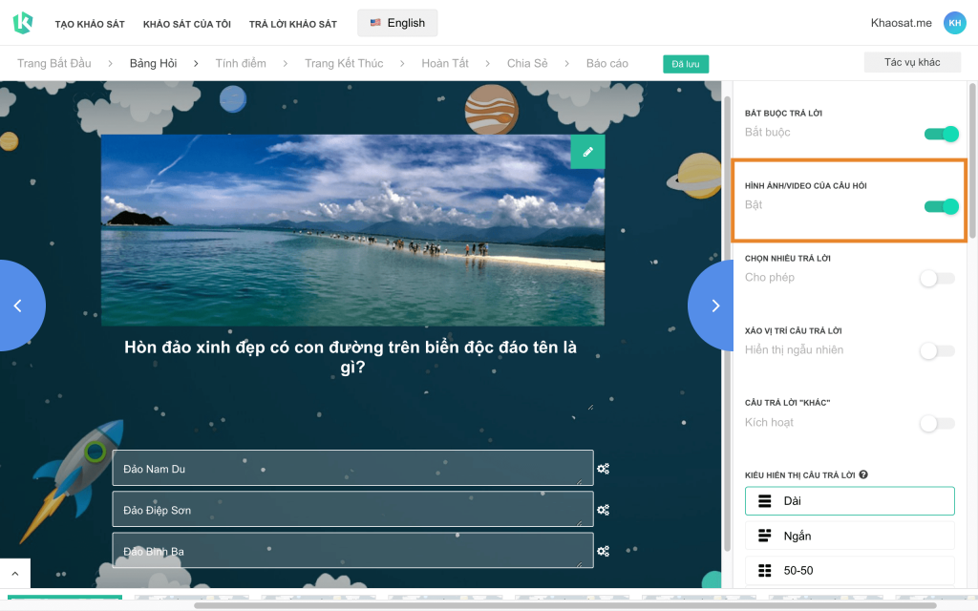Open settings gears for Đảo Nam Du answer
The width and height of the screenshot is (978, 611).
click(x=604, y=468)
